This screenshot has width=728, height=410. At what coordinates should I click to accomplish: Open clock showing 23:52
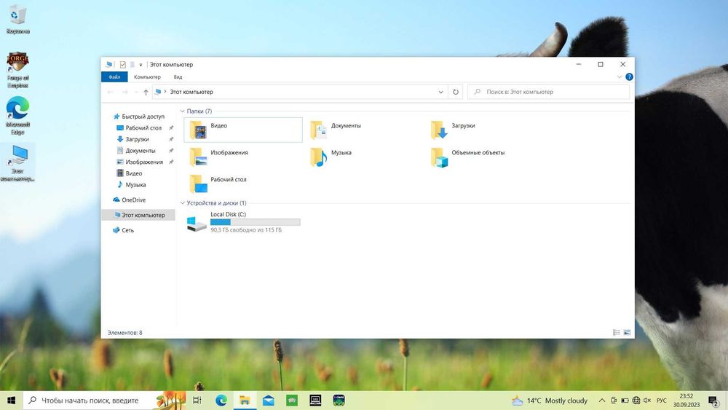click(687, 401)
